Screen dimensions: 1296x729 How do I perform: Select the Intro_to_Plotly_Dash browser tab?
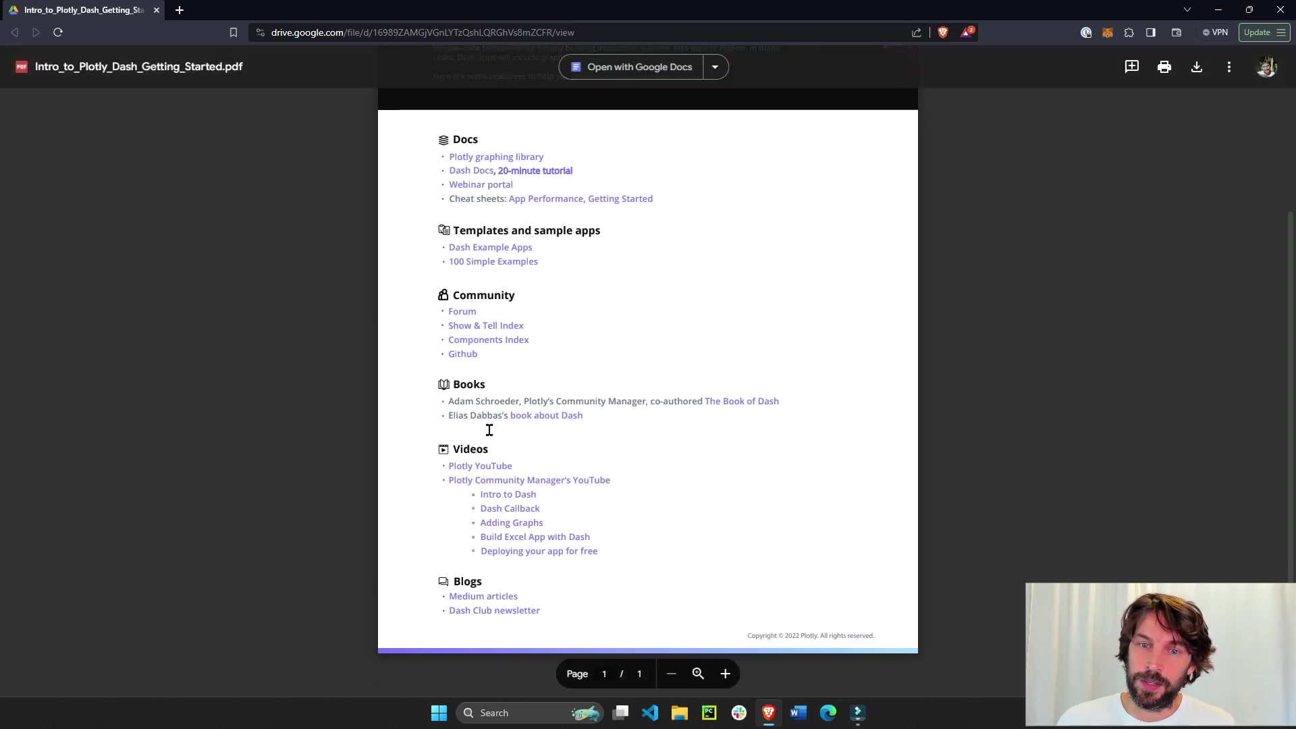point(84,10)
